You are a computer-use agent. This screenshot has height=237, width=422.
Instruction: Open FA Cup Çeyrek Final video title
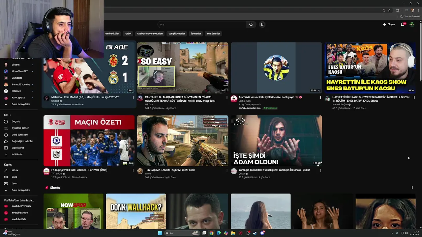(x=79, y=170)
